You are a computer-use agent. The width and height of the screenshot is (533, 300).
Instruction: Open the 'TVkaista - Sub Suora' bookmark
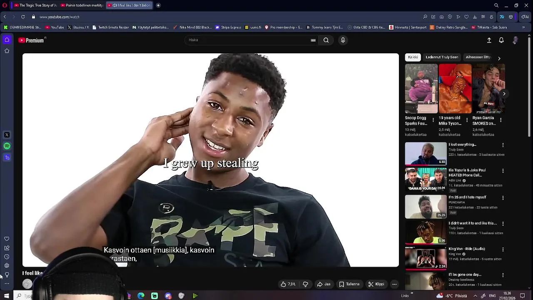click(x=489, y=27)
